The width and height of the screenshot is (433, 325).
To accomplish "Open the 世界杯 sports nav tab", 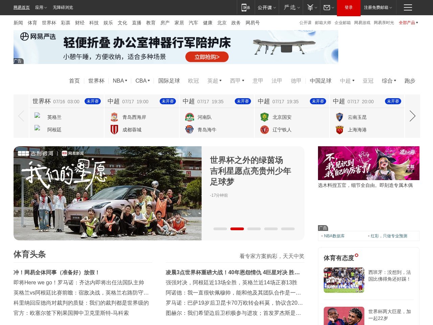I will (x=96, y=81).
